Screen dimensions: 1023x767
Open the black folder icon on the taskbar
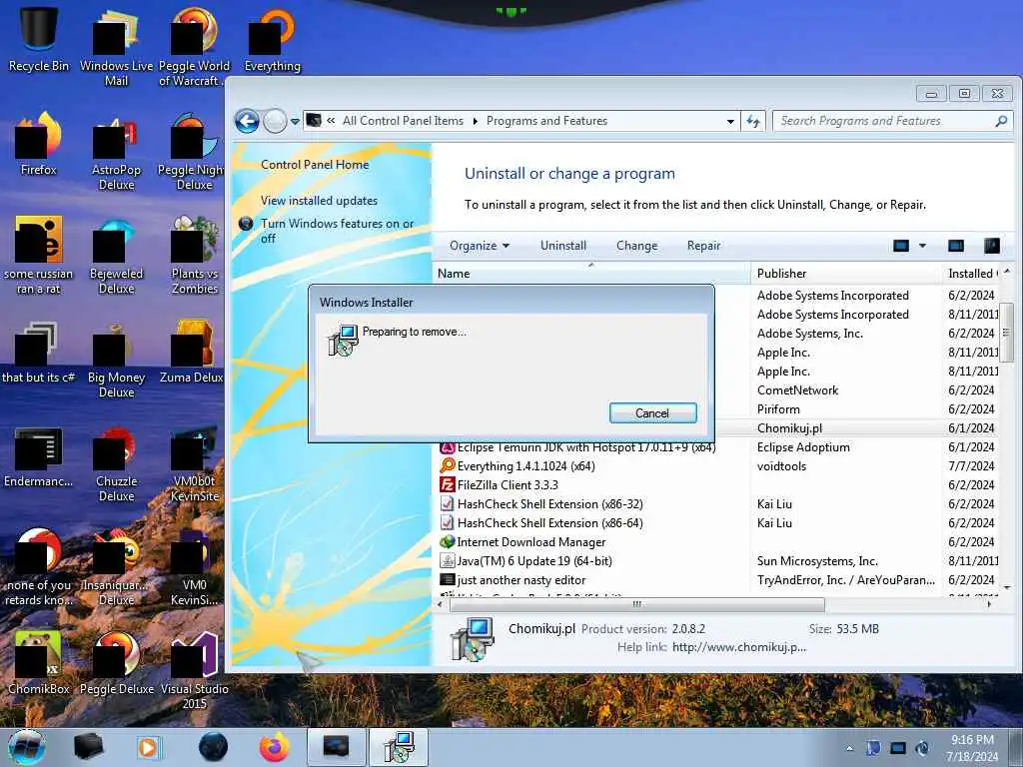(x=88, y=747)
